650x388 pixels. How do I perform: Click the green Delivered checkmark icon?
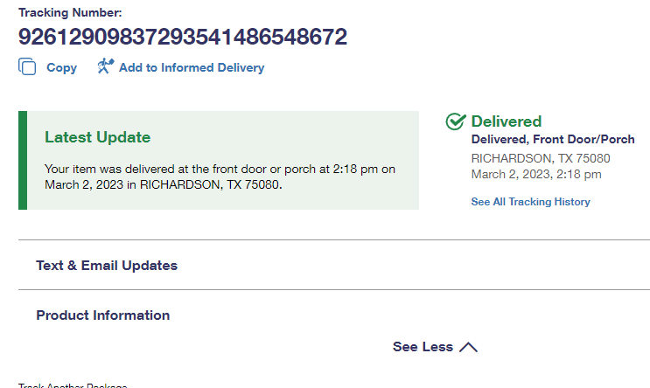coord(455,121)
